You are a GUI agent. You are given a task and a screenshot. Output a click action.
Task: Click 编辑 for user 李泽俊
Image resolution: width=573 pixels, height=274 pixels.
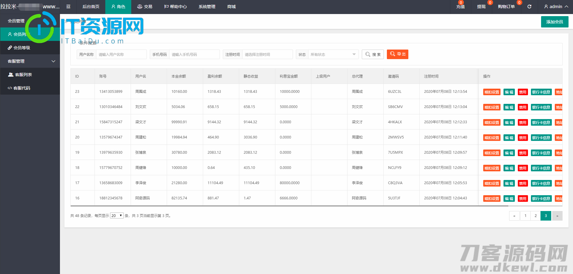point(509,183)
